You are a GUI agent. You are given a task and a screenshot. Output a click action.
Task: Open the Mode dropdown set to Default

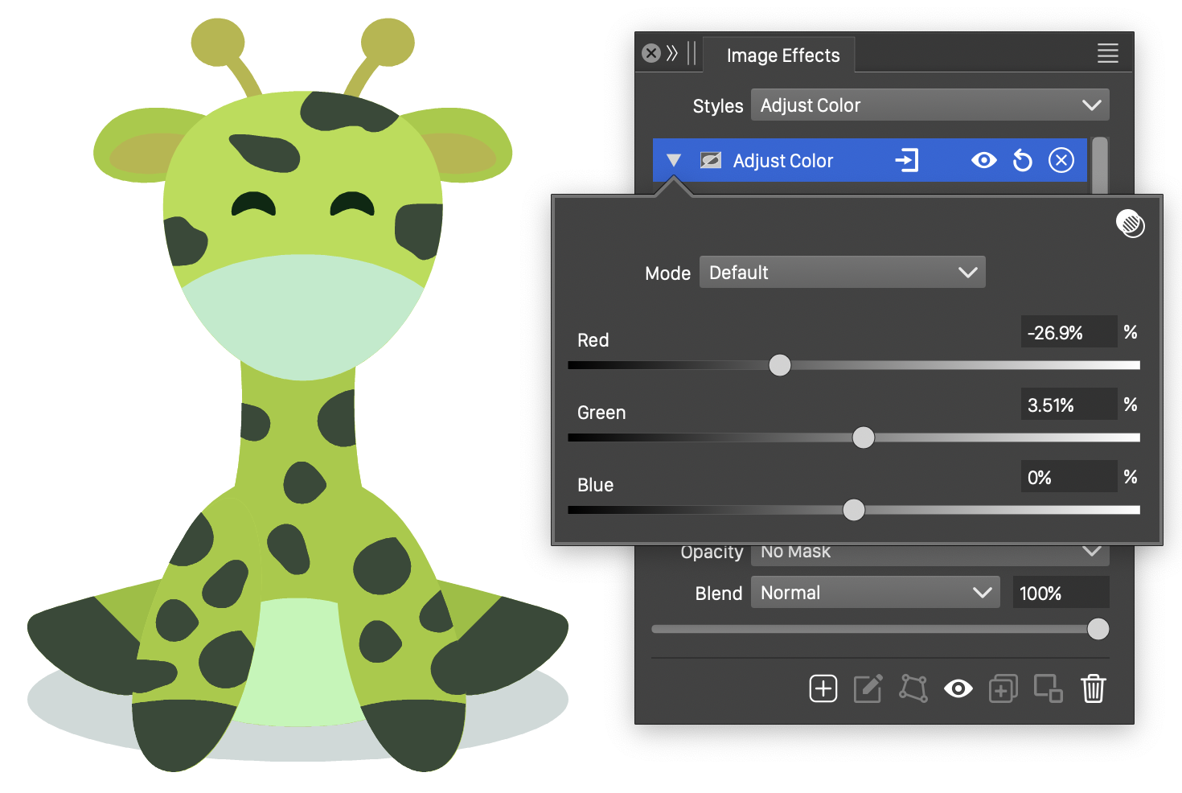pos(842,273)
